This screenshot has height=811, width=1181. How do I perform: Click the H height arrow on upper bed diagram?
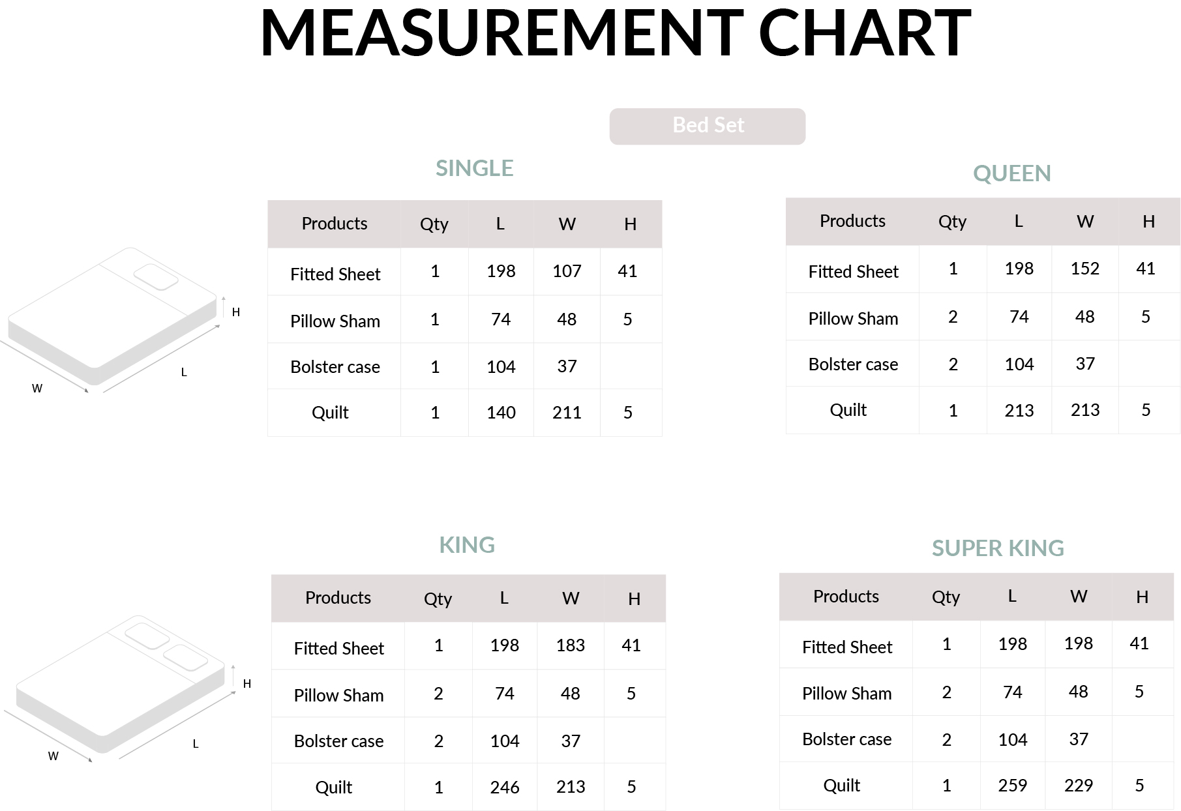[224, 307]
